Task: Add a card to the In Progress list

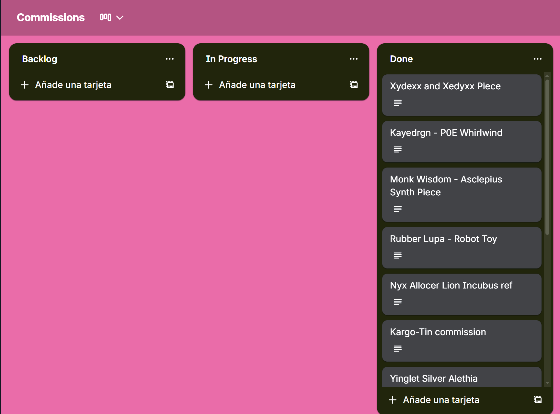Action: [257, 85]
